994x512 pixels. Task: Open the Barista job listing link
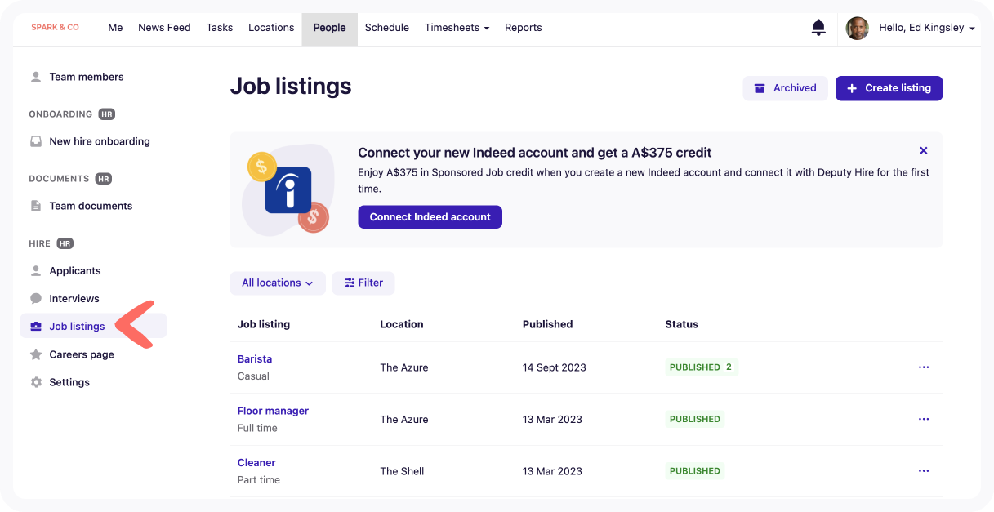coord(254,358)
